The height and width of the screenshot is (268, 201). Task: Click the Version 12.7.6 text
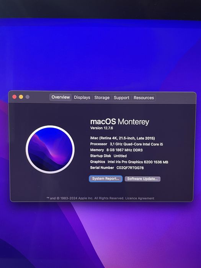pyautogui.click(x=101, y=128)
